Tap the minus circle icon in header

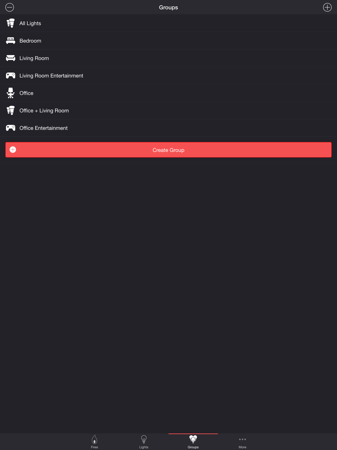(10, 7)
